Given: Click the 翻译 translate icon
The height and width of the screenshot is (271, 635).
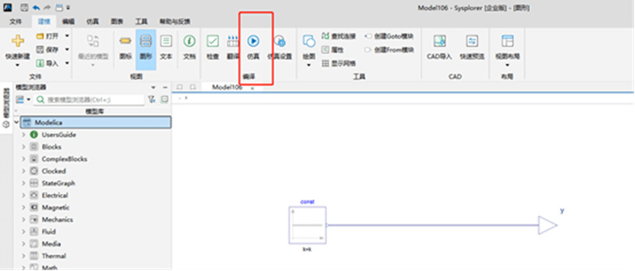Looking at the screenshot, I should pos(233,41).
